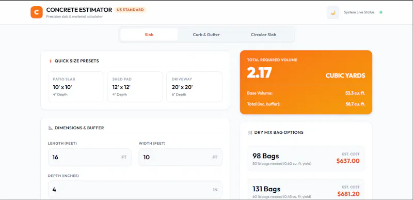413x200 pixels.
Task: Click the 131 Bags option card
Action: (306, 189)
